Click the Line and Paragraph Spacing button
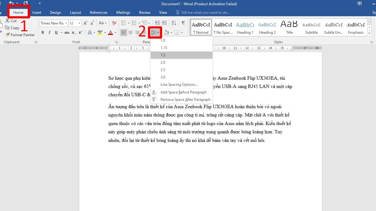The height and width of the screenshot is (211, 376). (155, 33)
